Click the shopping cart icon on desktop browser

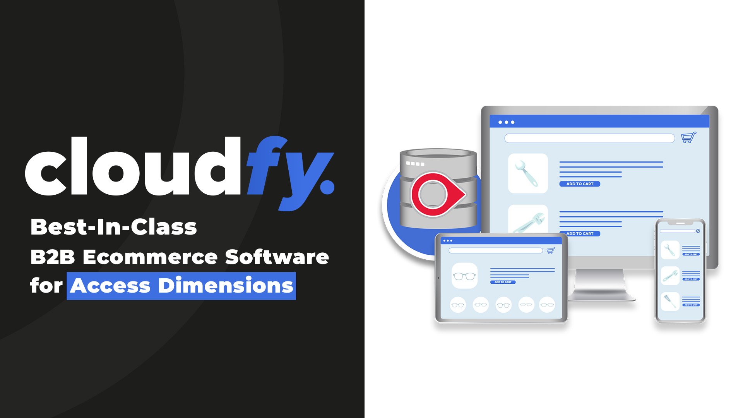687,138
